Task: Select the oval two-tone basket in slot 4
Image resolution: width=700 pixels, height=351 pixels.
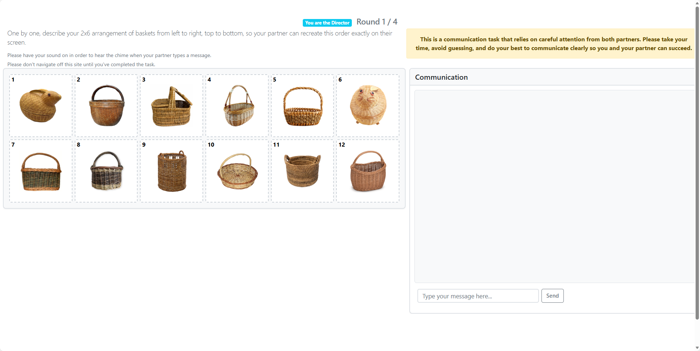Action: click(x=238, y=107)
